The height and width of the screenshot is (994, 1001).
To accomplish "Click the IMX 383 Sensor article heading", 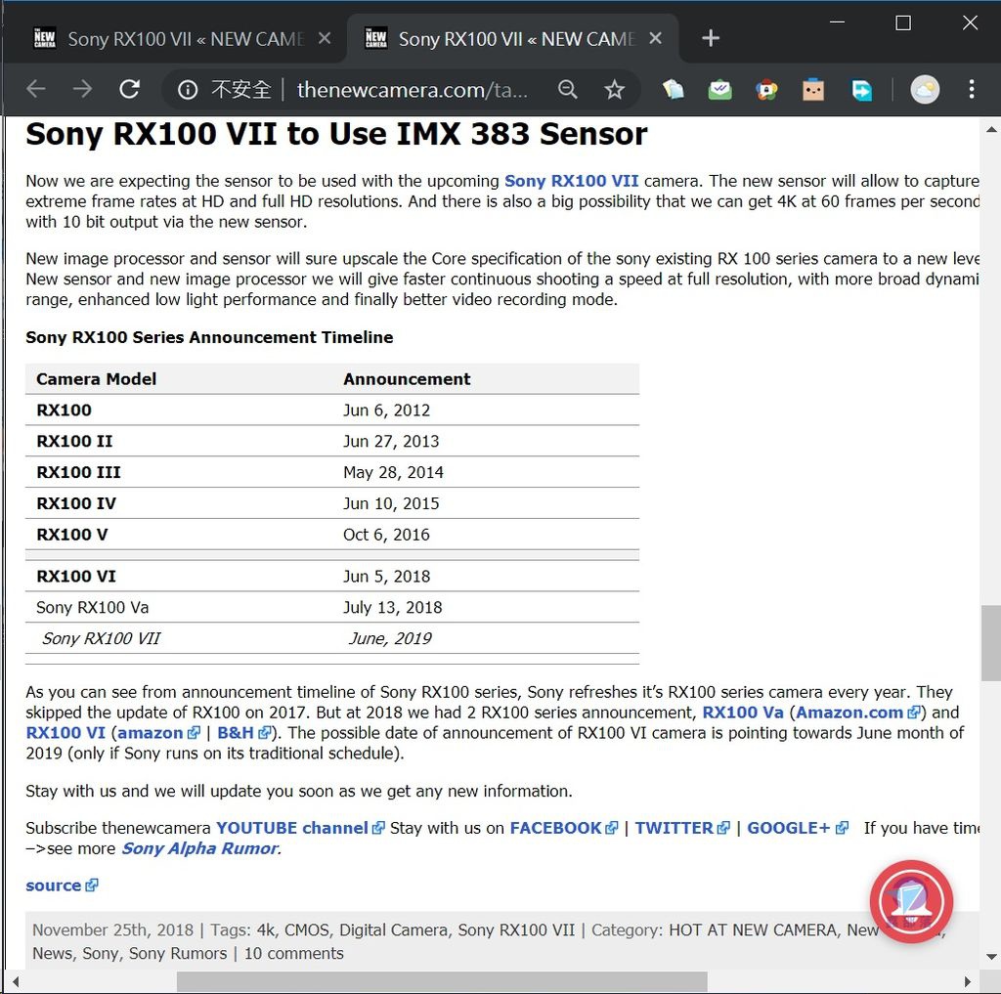I will click(x=336, y=134).
